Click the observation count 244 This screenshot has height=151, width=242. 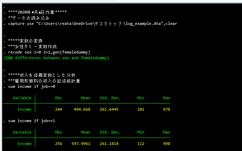[59, 109]
